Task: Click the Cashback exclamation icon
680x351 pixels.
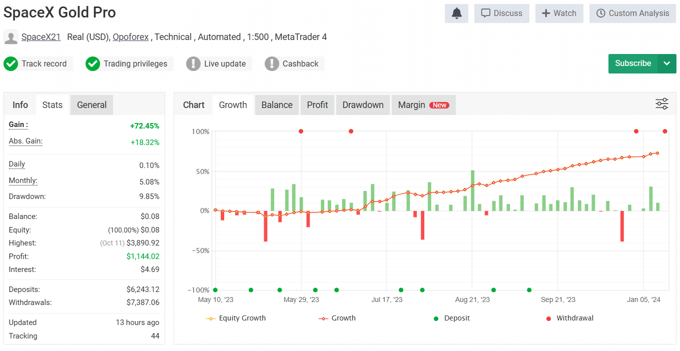Action: [272, 64]
